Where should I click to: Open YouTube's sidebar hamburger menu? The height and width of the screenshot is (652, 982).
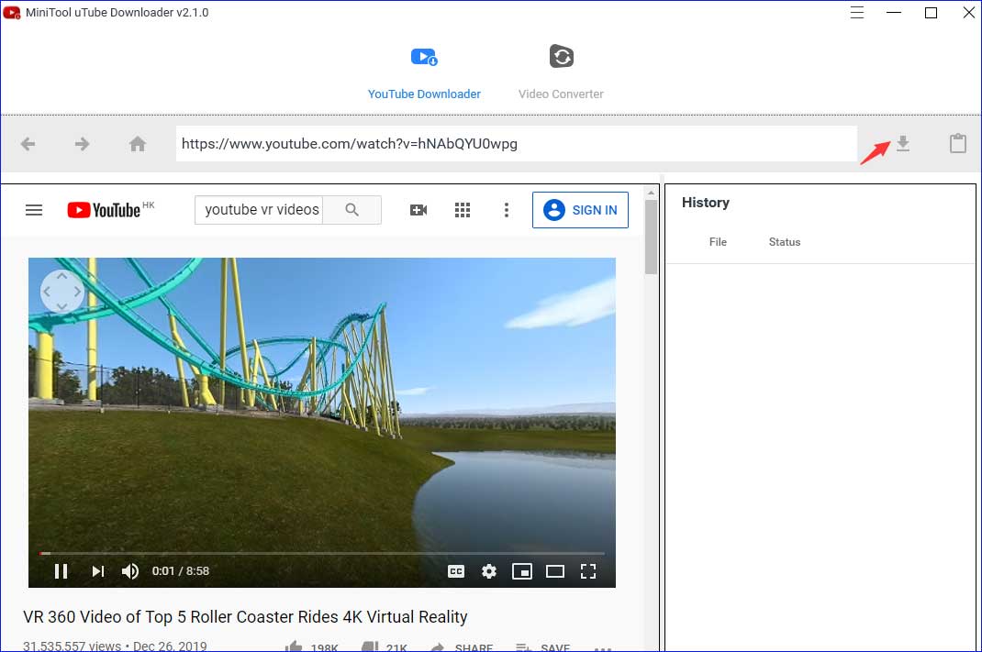tap(34, 209)
